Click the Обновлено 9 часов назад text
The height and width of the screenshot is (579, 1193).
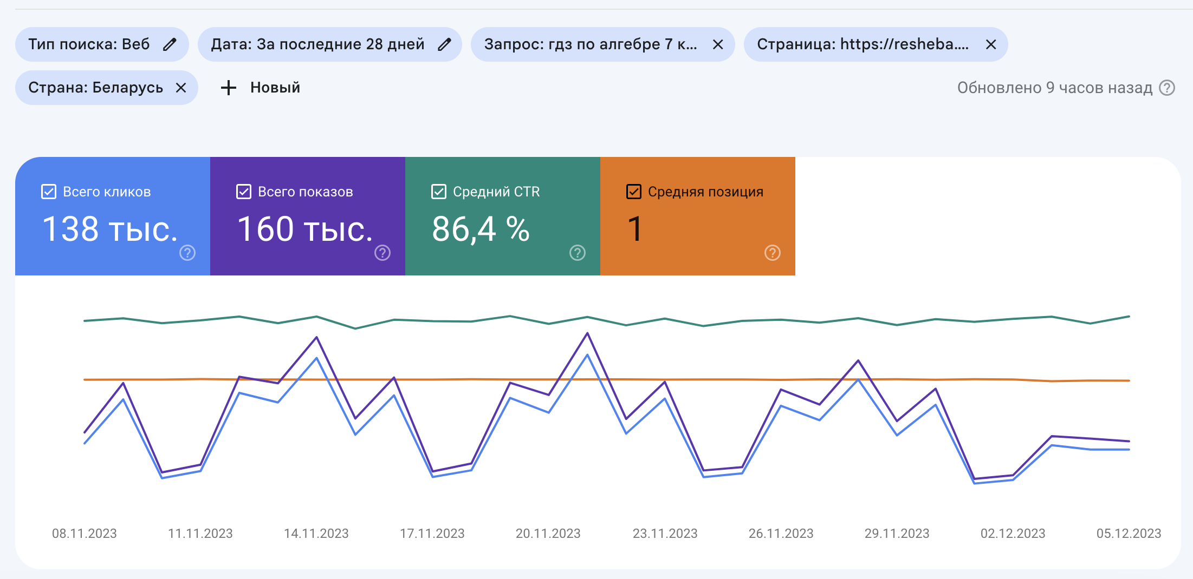pos(1055,88)
